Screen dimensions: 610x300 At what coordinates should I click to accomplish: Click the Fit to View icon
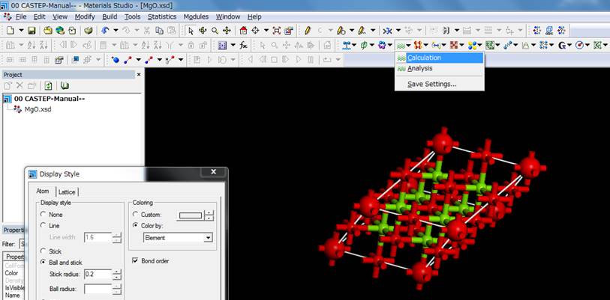[276, 30]
